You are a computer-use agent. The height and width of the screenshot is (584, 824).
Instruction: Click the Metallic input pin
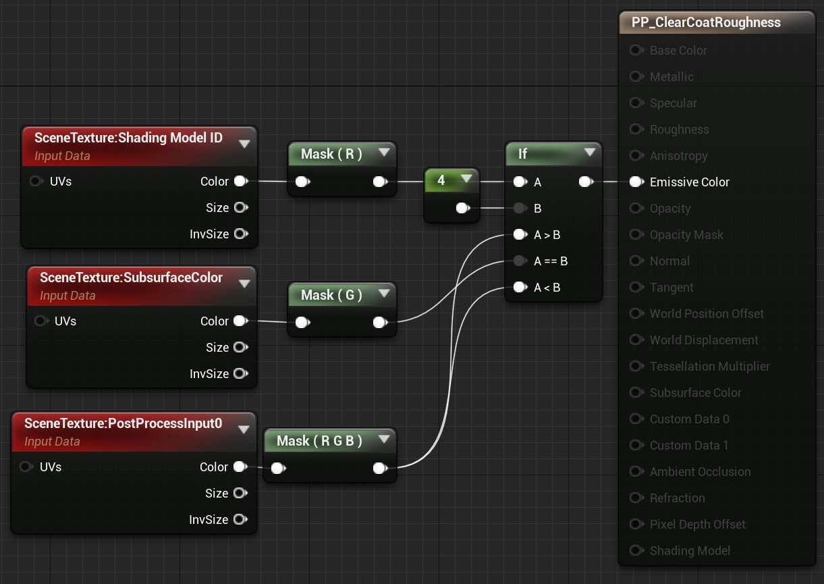[636, 76]
